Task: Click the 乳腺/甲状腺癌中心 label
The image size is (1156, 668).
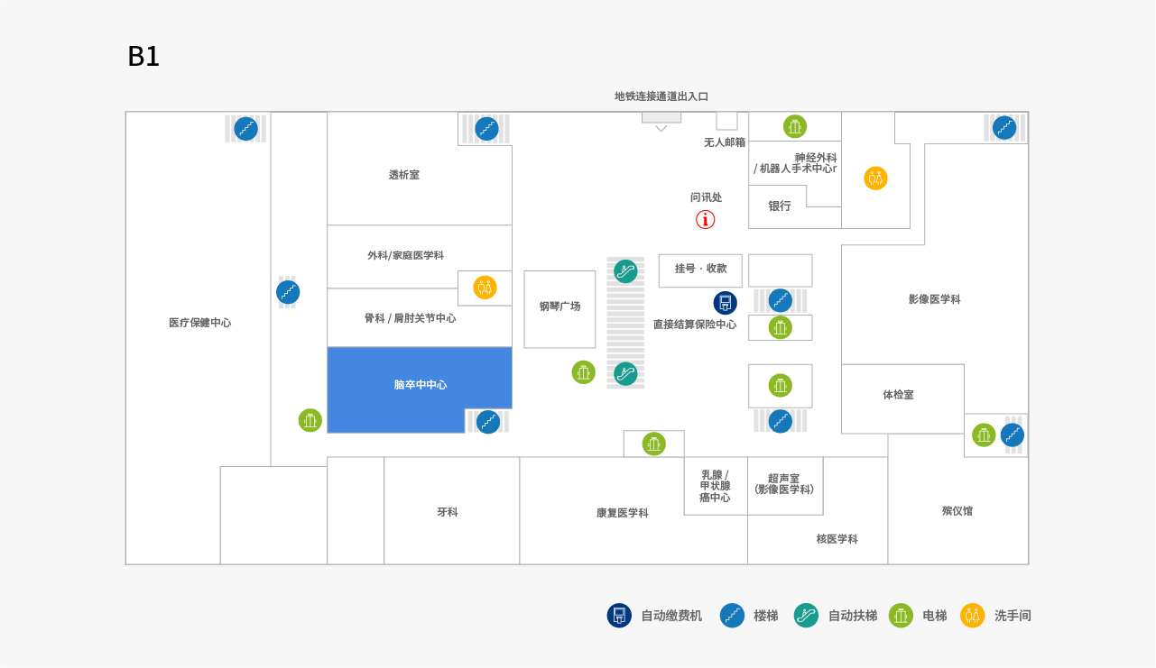Action: coord(715,486)
